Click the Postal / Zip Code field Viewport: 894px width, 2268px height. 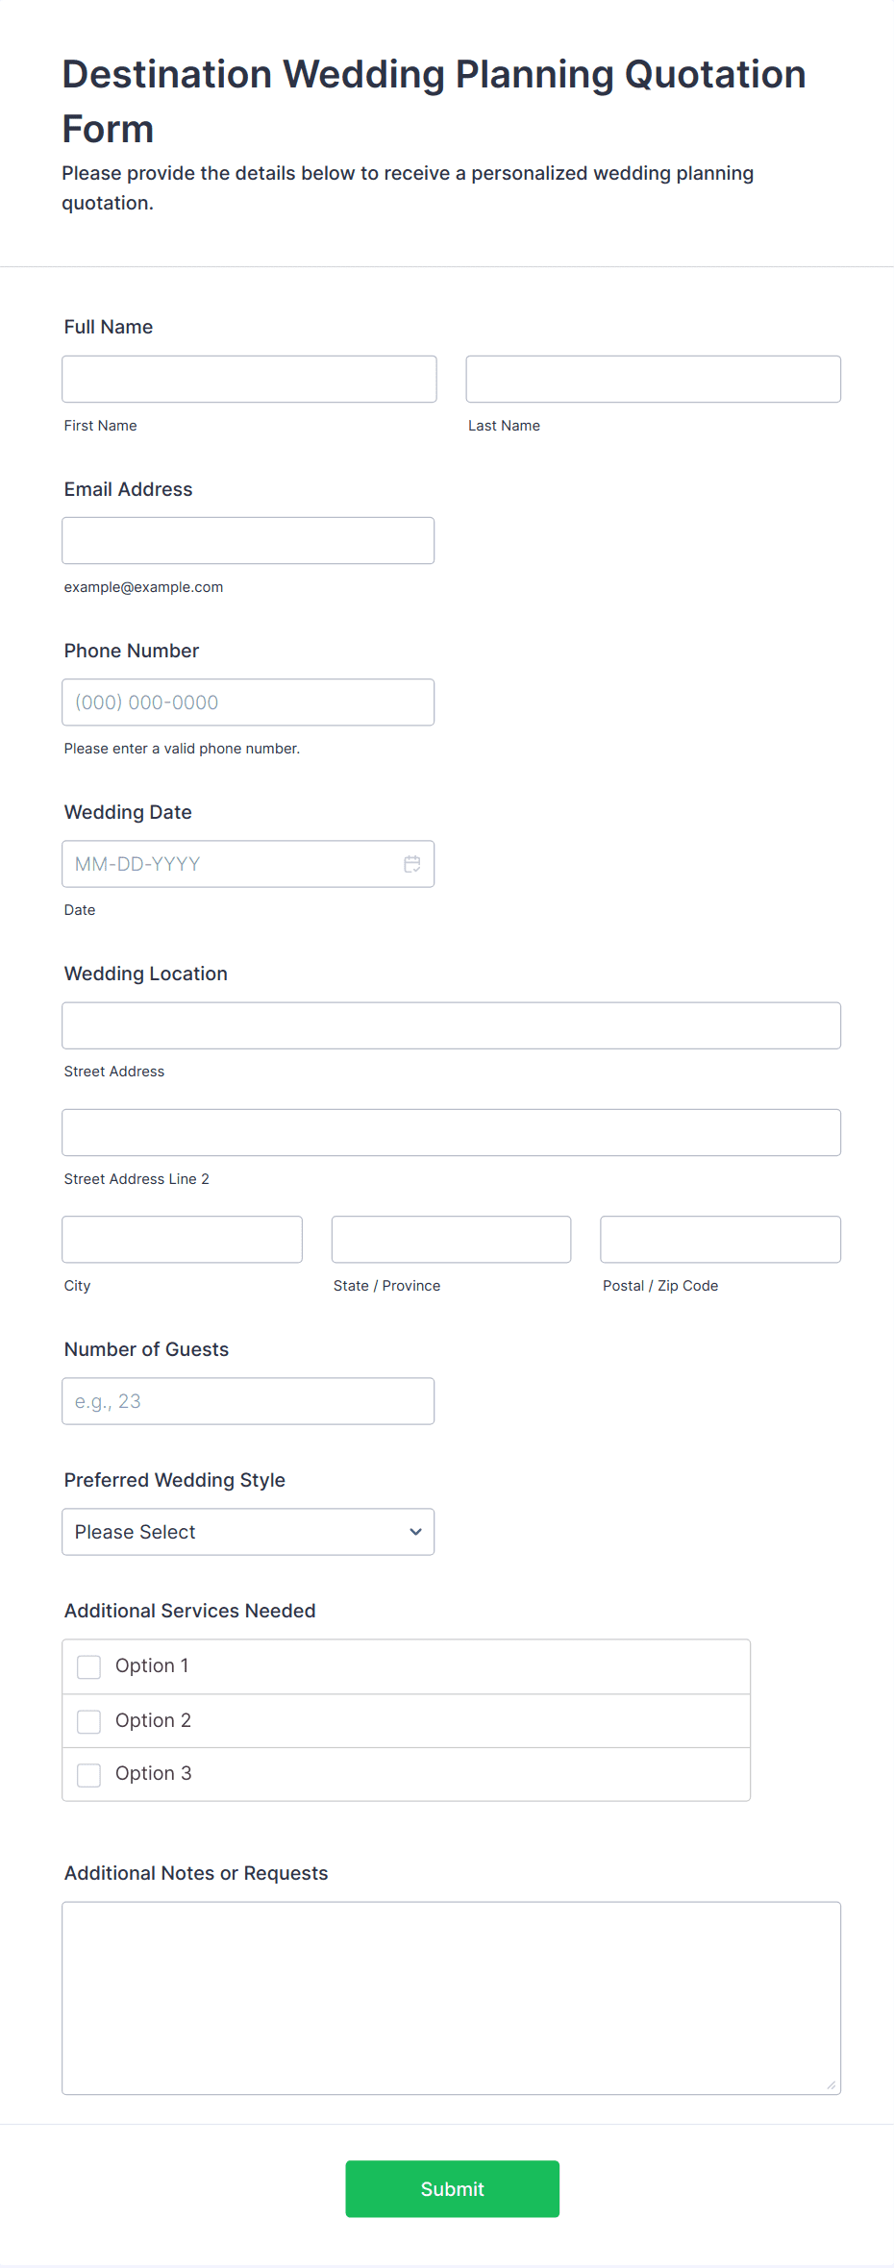point(719,1239)
